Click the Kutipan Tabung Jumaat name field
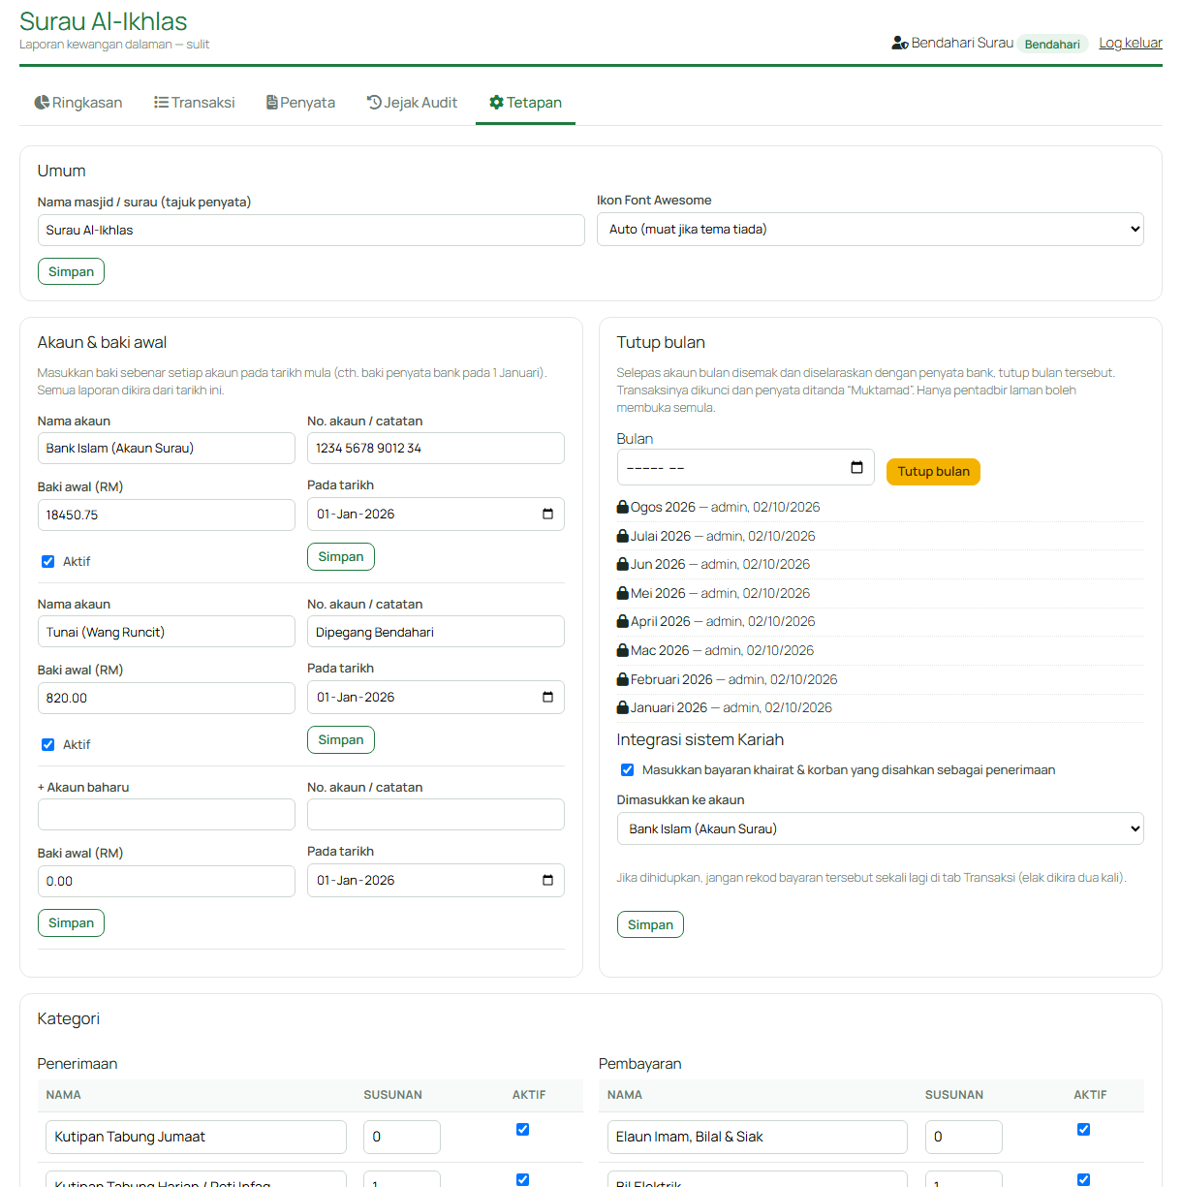 196,1137
